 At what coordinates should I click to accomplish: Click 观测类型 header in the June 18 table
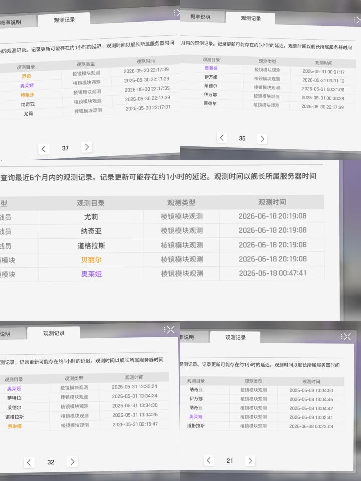181,202
